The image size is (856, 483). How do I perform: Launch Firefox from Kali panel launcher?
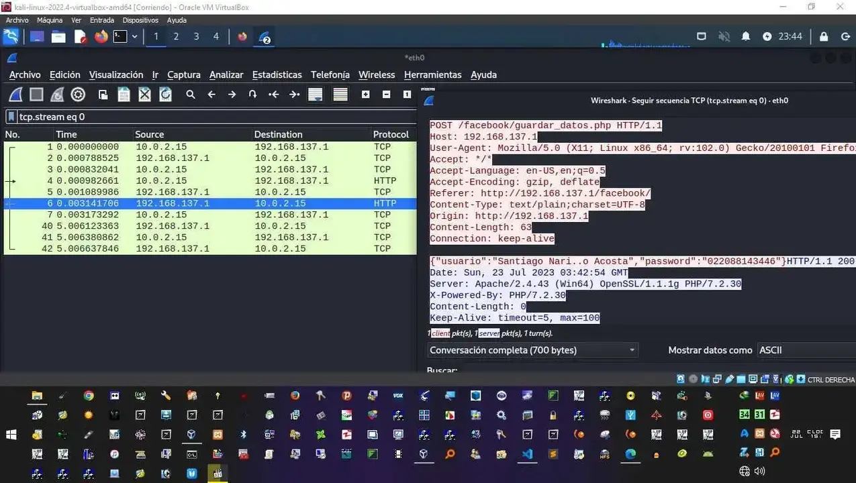point(101,36)
